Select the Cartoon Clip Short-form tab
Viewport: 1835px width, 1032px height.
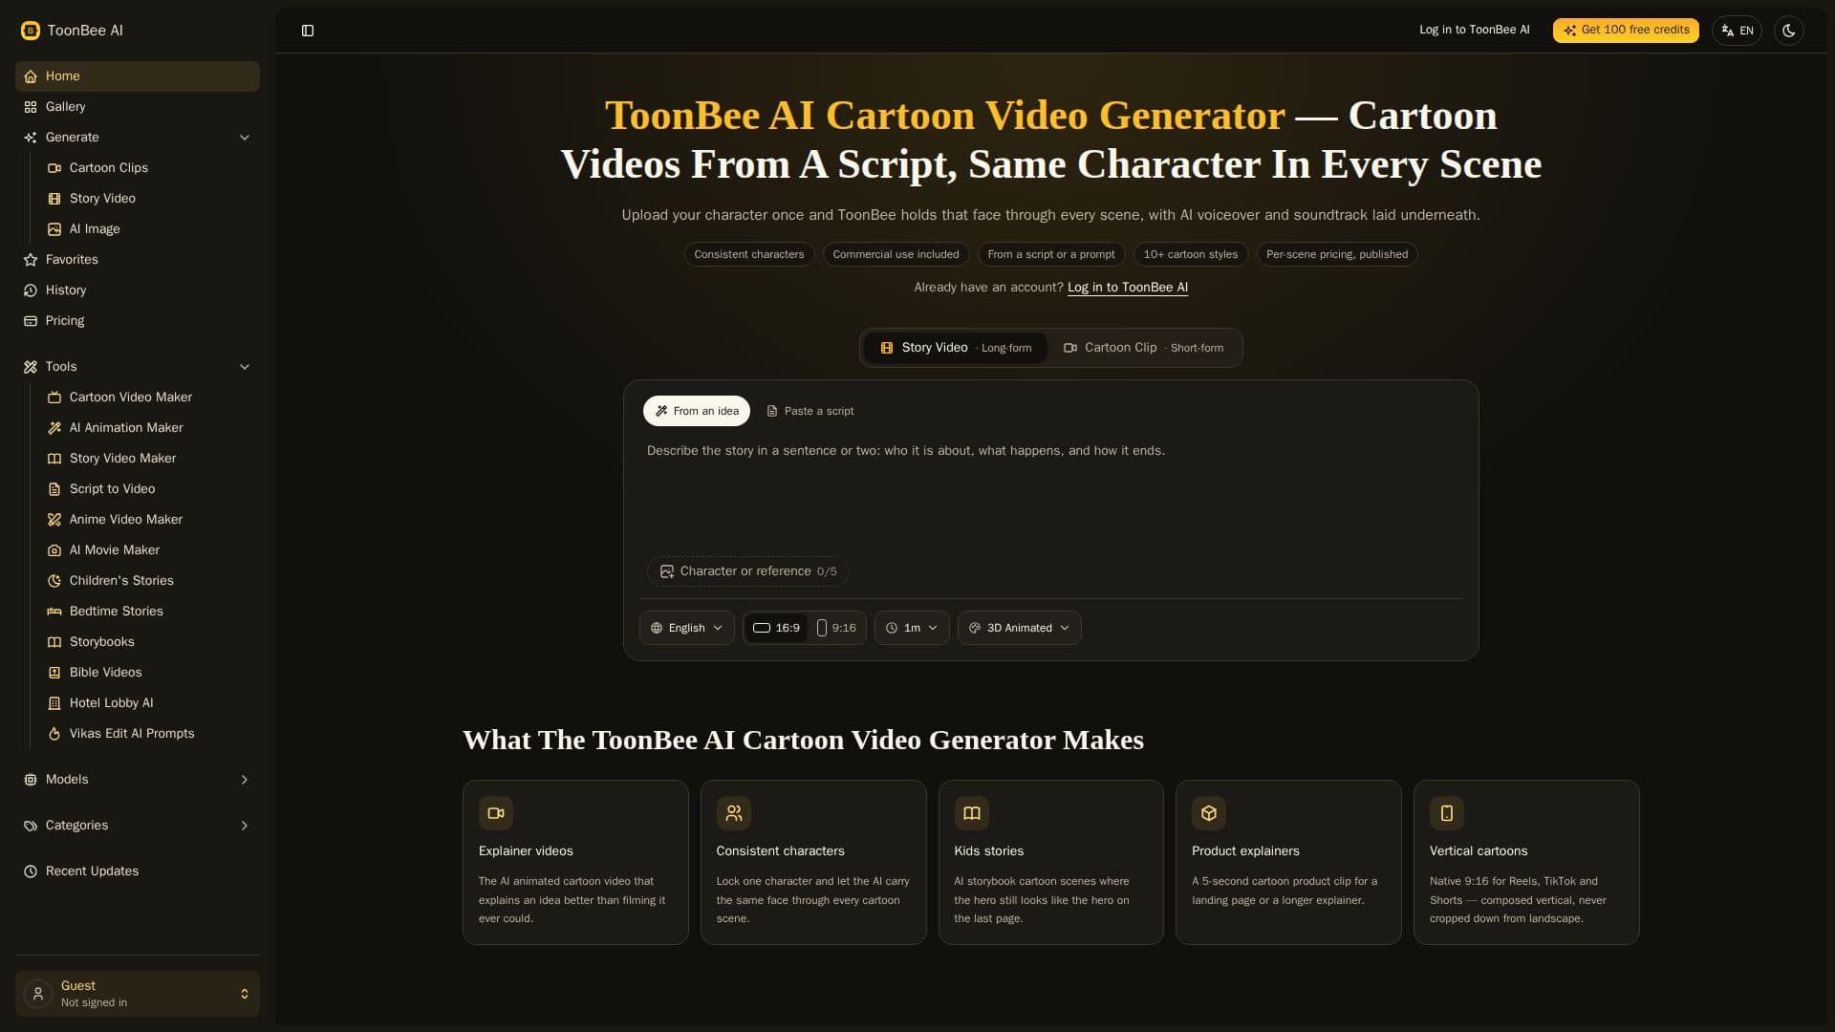coord(1143,348)
